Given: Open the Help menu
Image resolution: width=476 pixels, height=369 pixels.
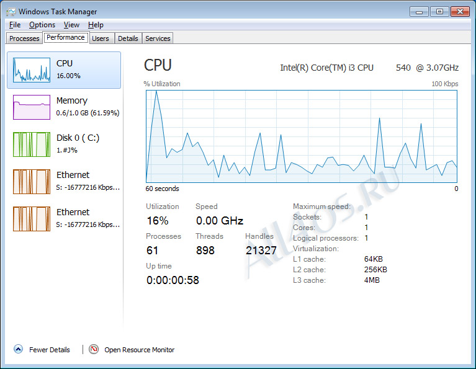Looking at the screenshot, I should (96, 25).
